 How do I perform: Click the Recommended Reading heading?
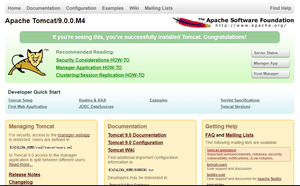(x=85, y=52)
